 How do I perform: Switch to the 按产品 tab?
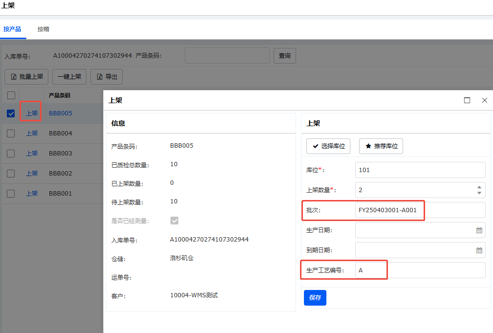pyautogui.click(x=12, y=29)
